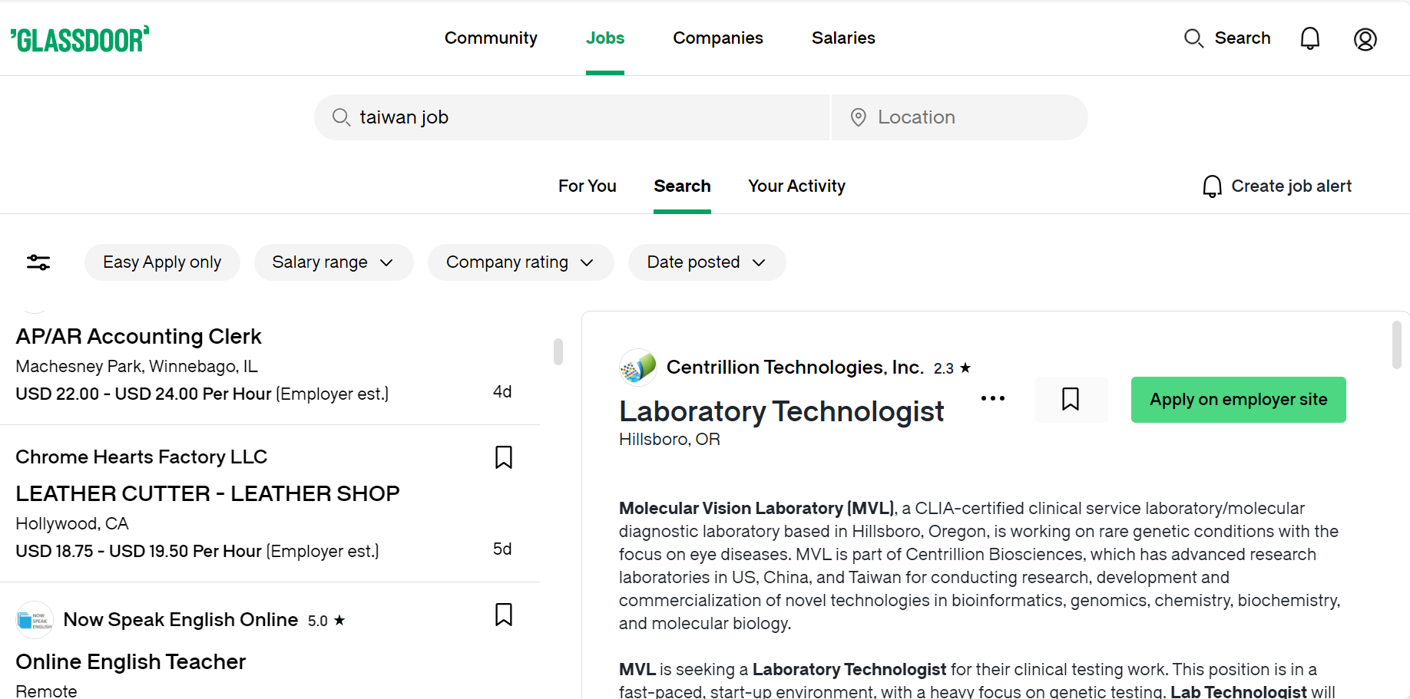Toggle Easy Apply only filter
Viewport: 1410px width, 699px height.
tap(162, 262)
